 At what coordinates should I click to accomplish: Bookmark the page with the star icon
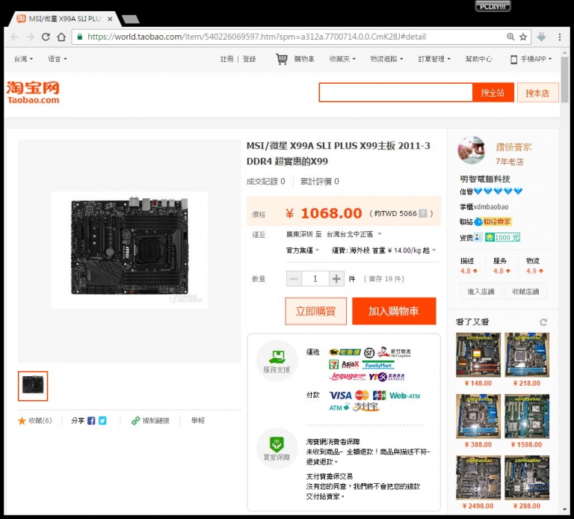[x=523, y=37]
